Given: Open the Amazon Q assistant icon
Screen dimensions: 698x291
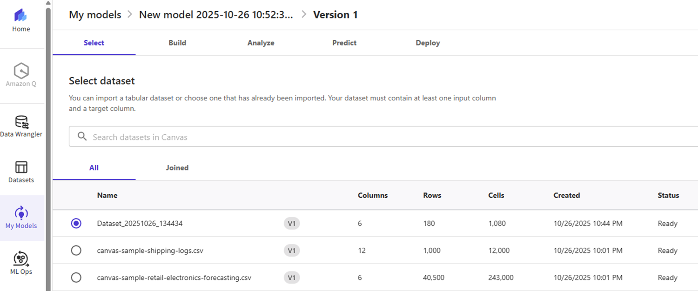Looking at the screenshot, I should pyautogui.click(x=21, y=71).
